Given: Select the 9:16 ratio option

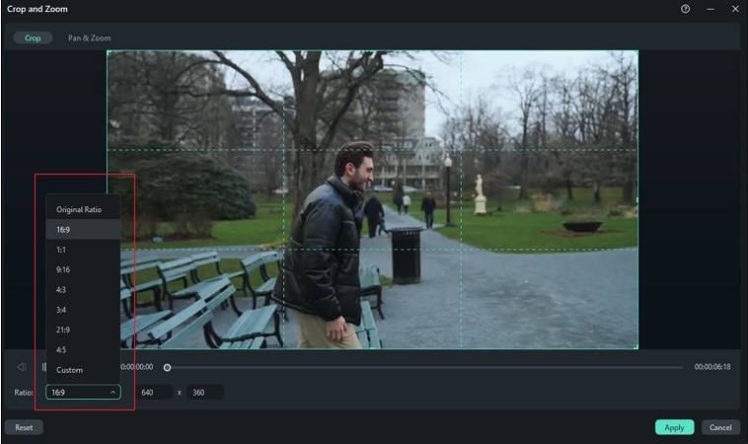Looking at the screenshot, I should coord(83,269).
